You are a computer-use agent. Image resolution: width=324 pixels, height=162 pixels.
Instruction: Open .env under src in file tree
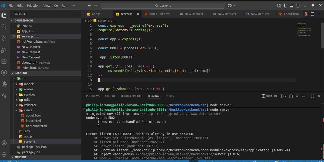click(27, 131)
